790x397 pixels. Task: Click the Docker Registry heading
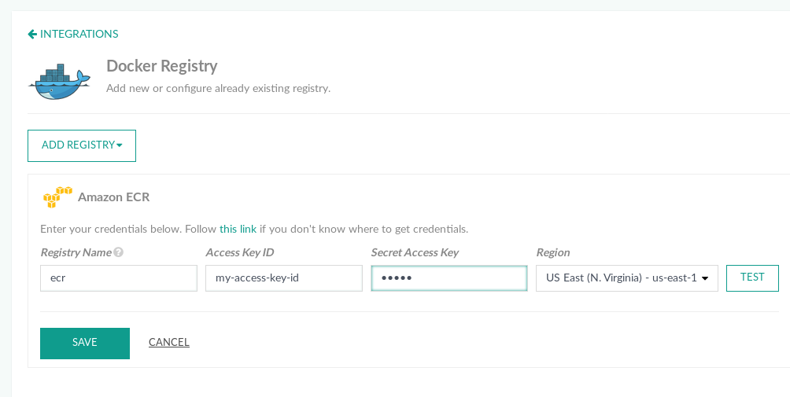[x=161, y=66]
